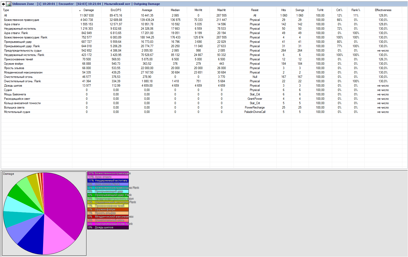408x257 pixels.
Task: Select the Неудержимый мститель: Flank row
Action: (x=204, y=55)
